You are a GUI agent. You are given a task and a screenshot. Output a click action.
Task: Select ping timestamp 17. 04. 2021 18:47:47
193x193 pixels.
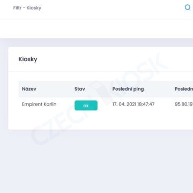[x=133, y=104]
